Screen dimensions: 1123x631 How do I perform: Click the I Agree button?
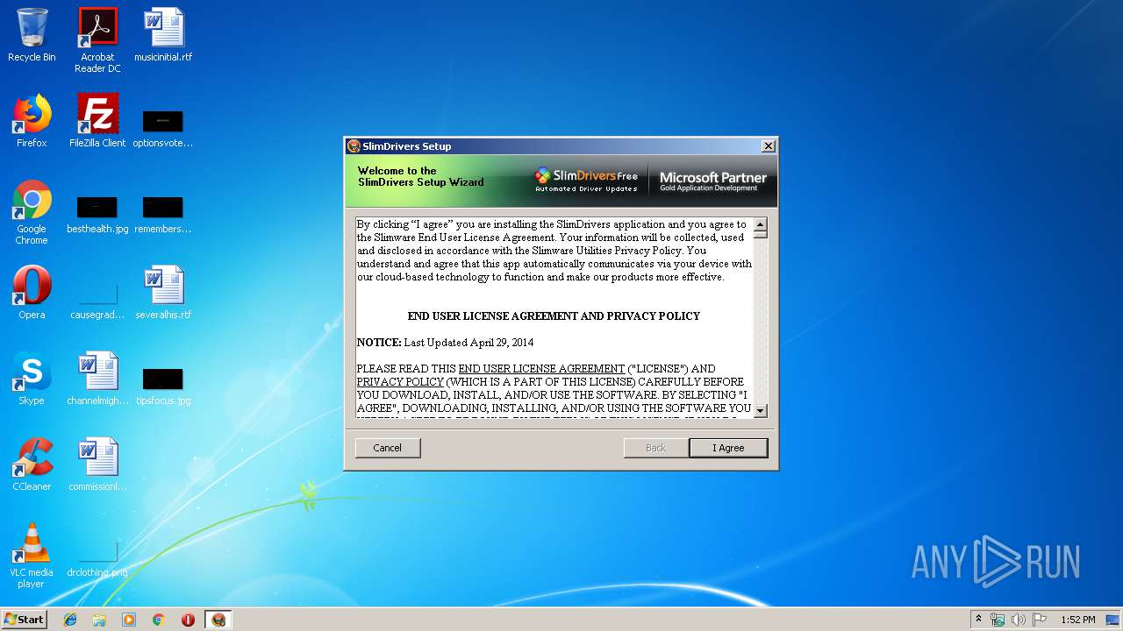click(728, 448)
